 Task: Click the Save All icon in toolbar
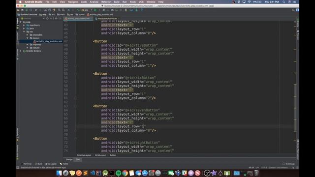coord(22,10)
